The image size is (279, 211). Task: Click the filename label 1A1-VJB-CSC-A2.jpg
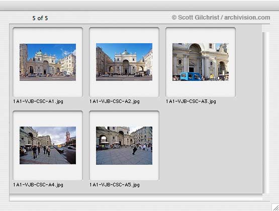tap(115, 101)
